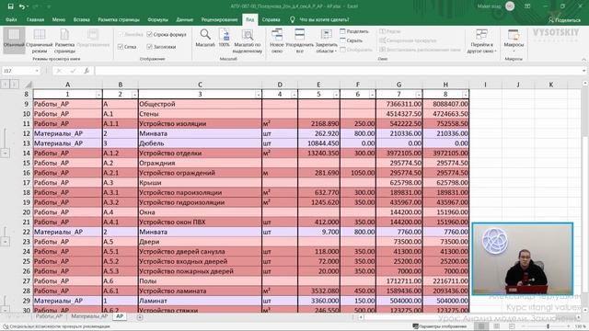Collapse the ribbon with the chevron
Image resolution: width=589 pixels, height=331 pixels.
583,59
